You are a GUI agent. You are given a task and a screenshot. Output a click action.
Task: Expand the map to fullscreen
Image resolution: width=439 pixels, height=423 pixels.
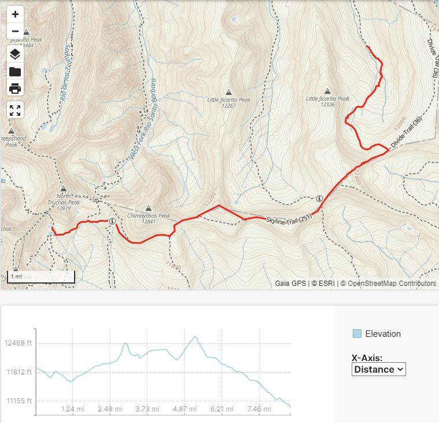pyautogui.click(x=15, y=111)
